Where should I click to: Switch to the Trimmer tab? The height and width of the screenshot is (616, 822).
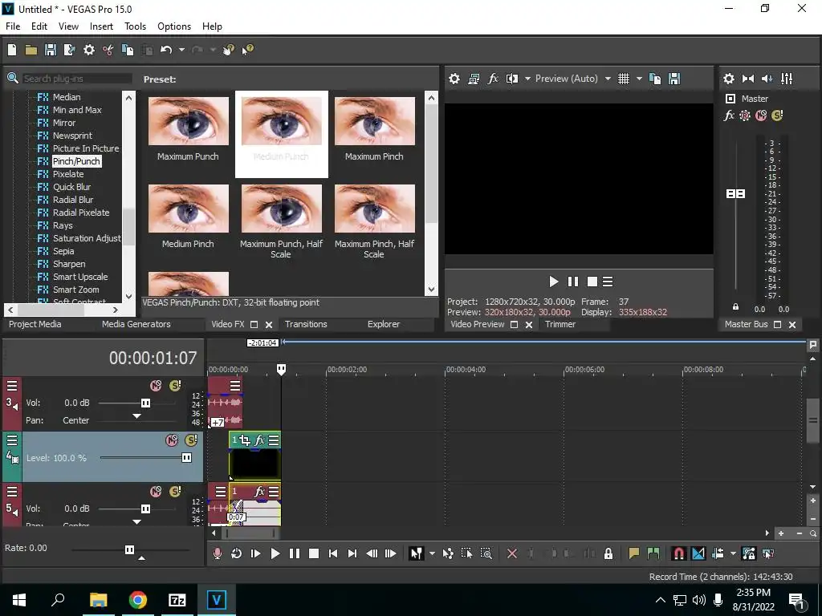pyautogui.click(x=560, y=324)
